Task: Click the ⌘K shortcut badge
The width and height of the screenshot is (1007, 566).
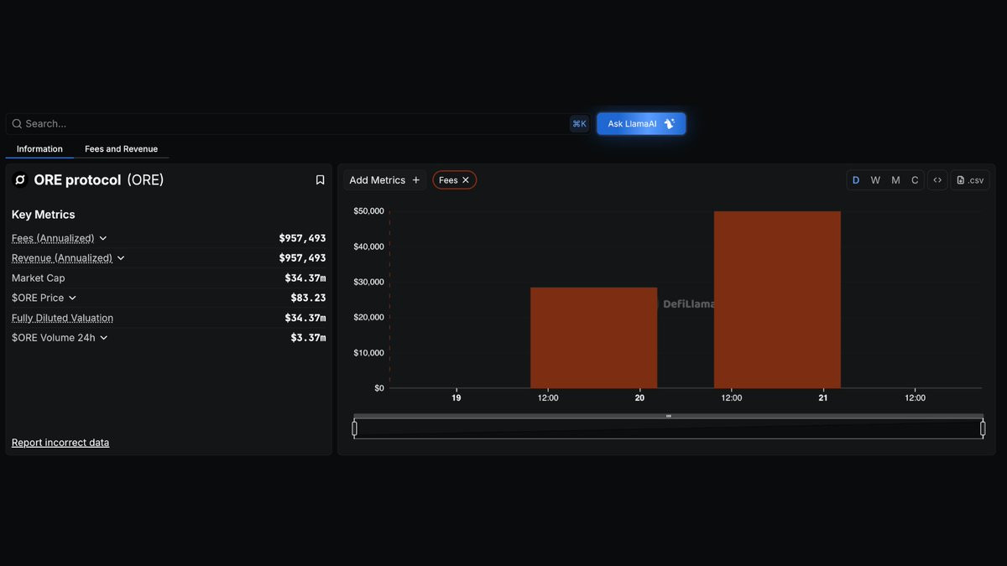Action: point(579,124)
